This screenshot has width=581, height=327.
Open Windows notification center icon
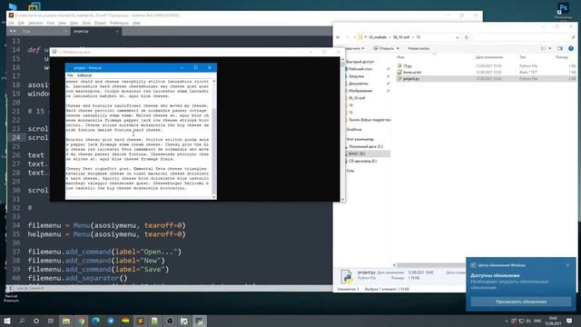coord(569,321)
